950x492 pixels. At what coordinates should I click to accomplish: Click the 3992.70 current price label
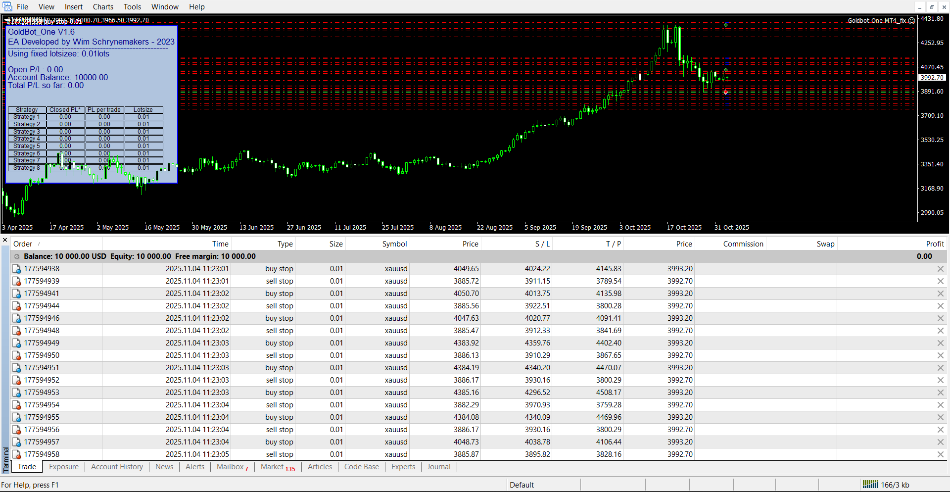932,78
